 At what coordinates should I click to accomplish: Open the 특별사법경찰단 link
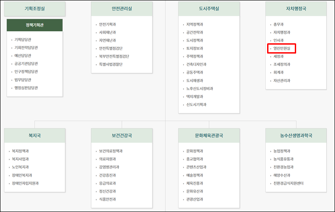click(111, 64)
